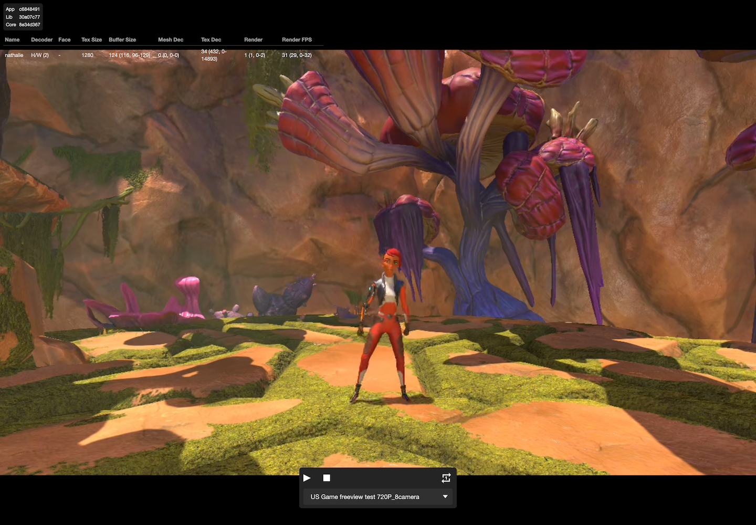Viewport: 756px width, 525px height.
Task: Click the 'Mesh Dec' column header
Action: click(x=171, y=40)
